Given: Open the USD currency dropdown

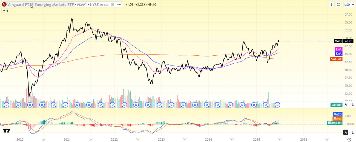Looking at the screenshot, I should pyautogui.click(x=349, y=5).
